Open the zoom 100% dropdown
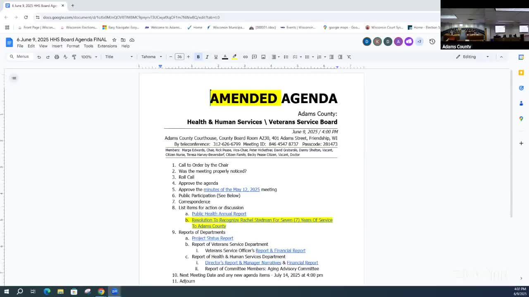Screen dimensions: 529x297 coord(89,57)
